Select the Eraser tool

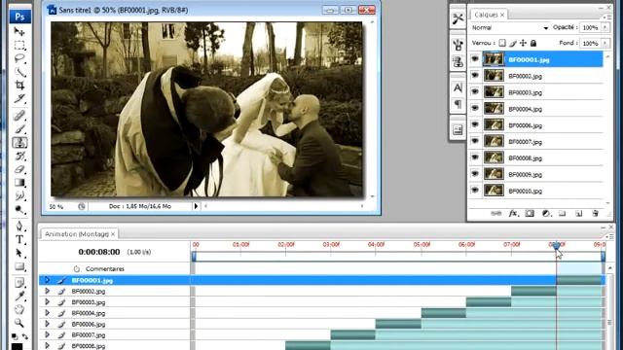19,169
